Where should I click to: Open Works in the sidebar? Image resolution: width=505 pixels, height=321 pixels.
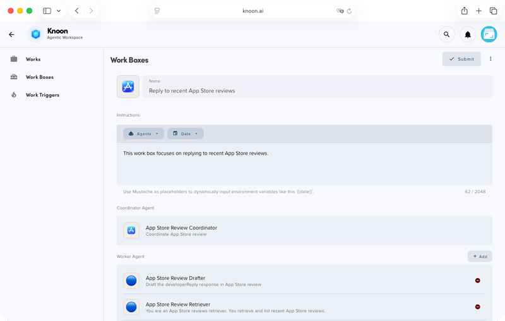coord(33,59)
